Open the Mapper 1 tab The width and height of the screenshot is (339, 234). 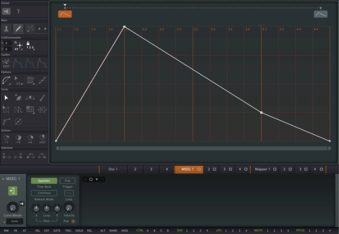(x=262, y=169)
